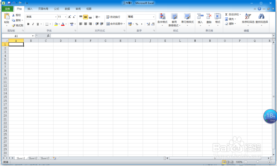The width and height of the screenshot is (277, 166).
Task: Switch to the 视图 tab
Action: pos(89,9)
